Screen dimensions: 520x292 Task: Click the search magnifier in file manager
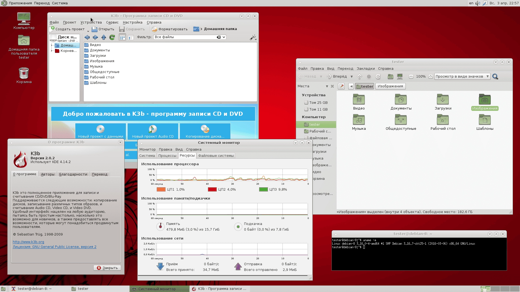pos(495,77)
